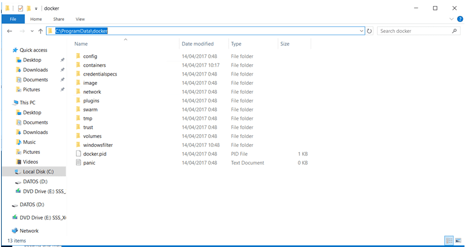Viewport: 465px width, 247px height.
Task: Click the Properties checkmark icon in title bar
Action: pyautogui.click(x=20, y=8)
